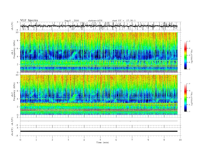Image resolution: width=203 pixels, height=157 pixels.
Task: Click the "5" minute tick label
Action: (100, 140)
